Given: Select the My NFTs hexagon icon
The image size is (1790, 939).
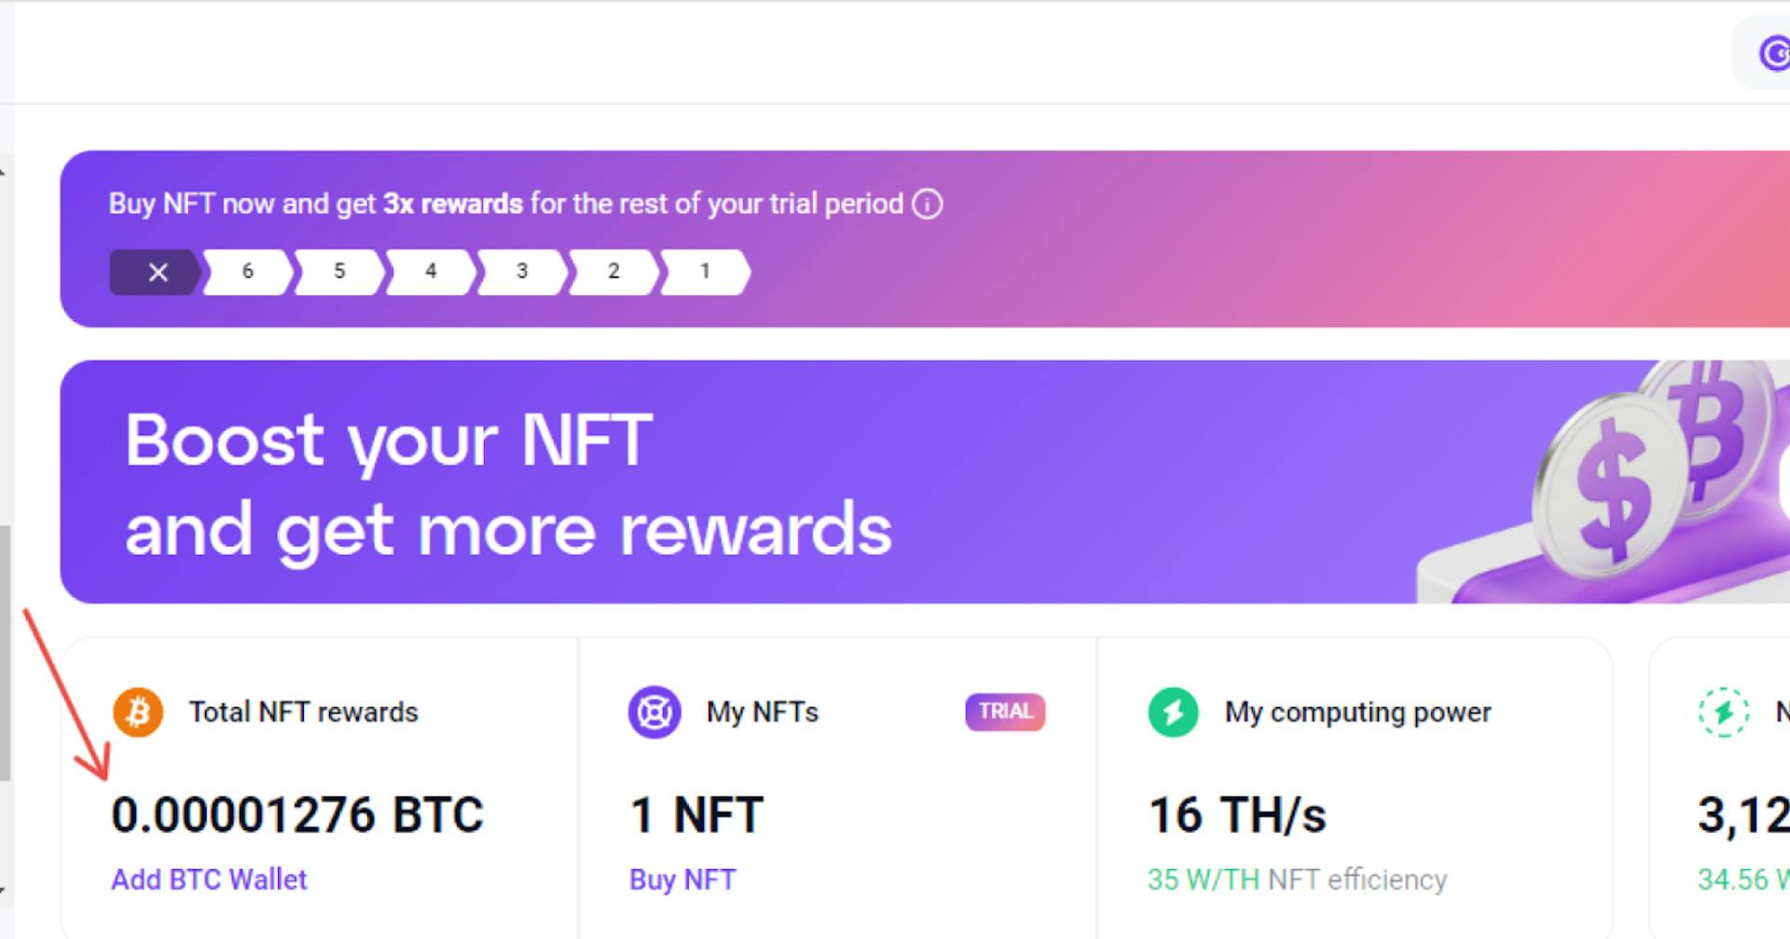Looking at the screenshot, I should click(x=655, y=712).
